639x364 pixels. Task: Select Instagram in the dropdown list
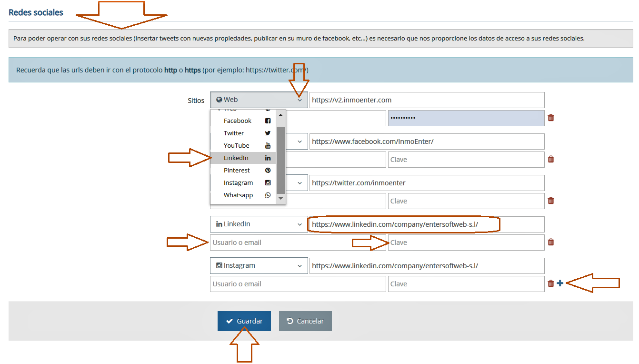click(x=243, y=182)
